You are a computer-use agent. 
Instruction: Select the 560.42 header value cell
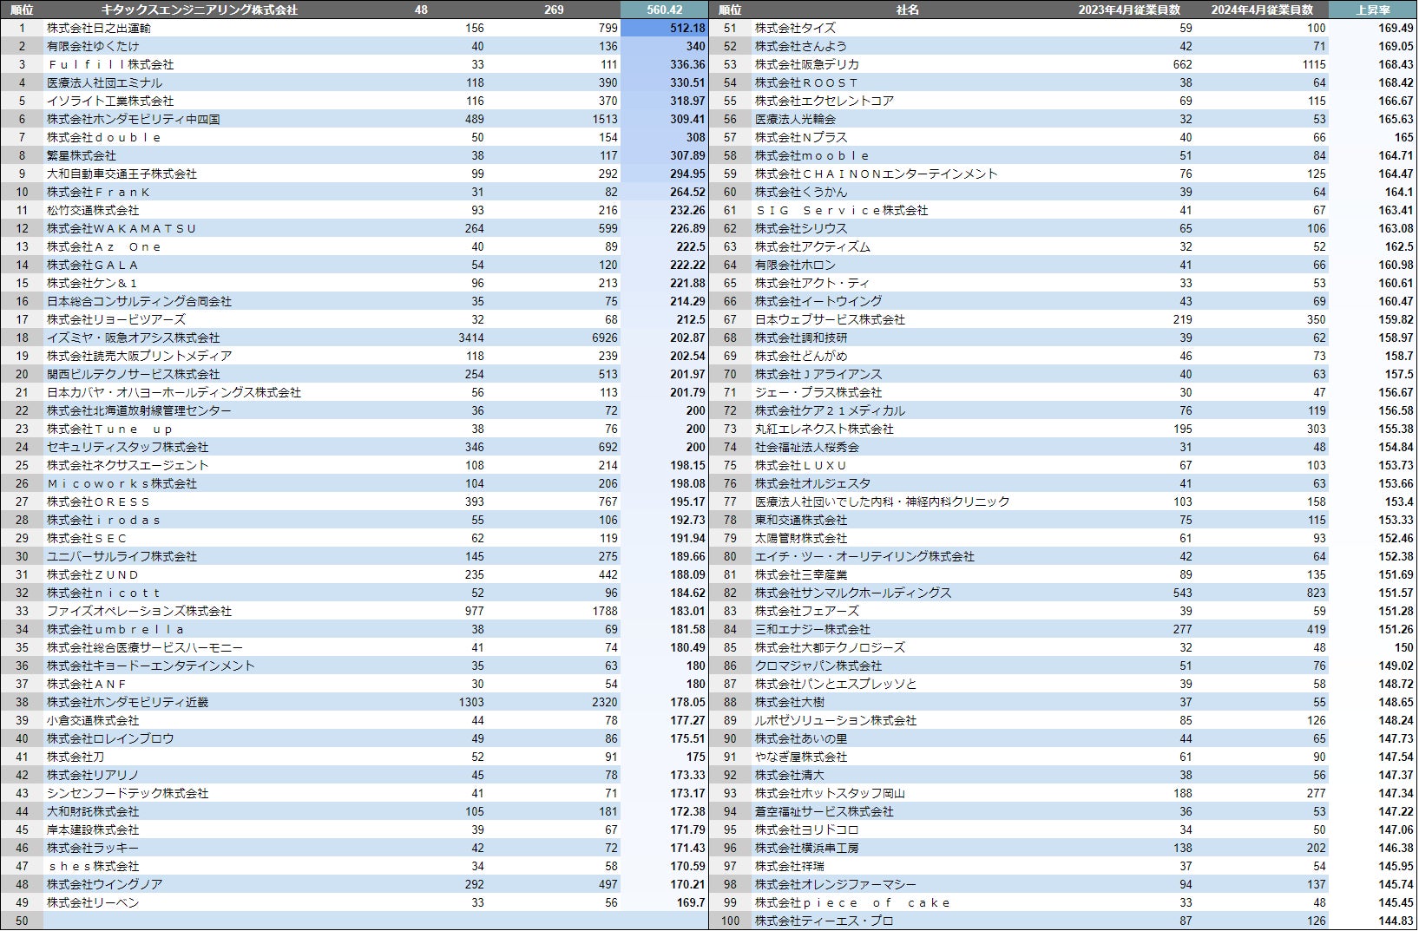(665, 10)
